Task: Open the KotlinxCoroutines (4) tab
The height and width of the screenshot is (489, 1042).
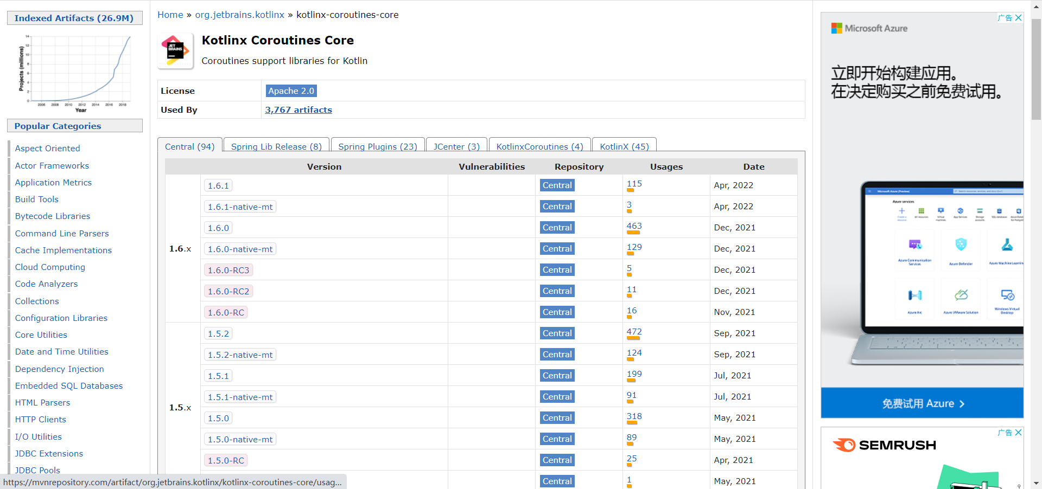Action: point(540,147)
